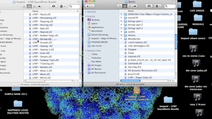Select SAMPLE BANK 2011 desktop folder
The image size is (212, 119).
[16, 91]
